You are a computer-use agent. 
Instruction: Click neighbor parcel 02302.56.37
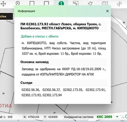[x=51, y=90]
